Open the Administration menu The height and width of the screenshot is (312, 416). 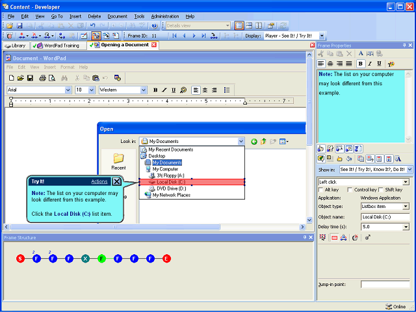click(165, 16)
